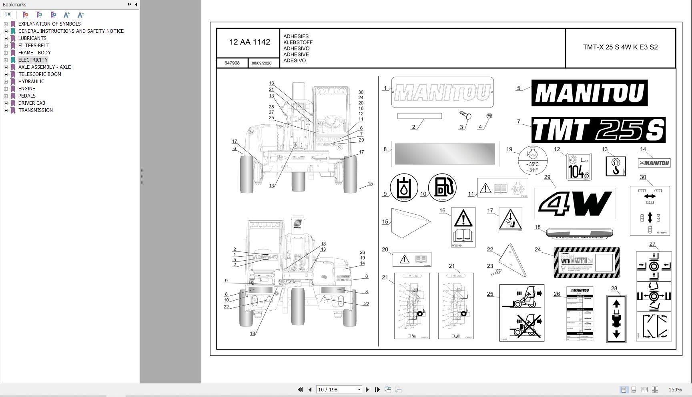Click the 4W decal, item 29
Image resolution: width=692 pixels, height=397 pixels.
[575, 204]
